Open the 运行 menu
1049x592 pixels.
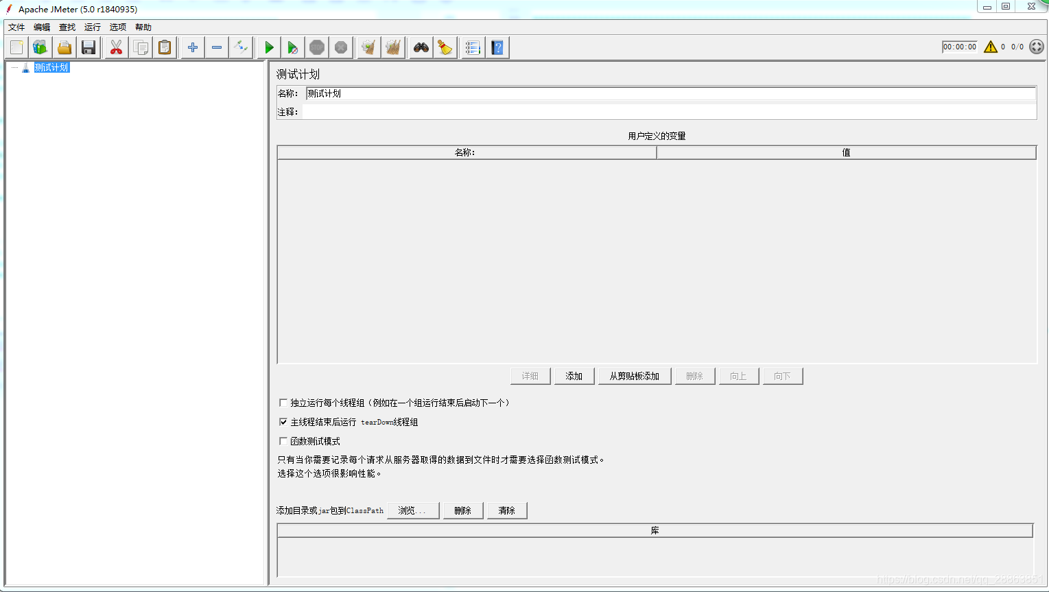(93, 27)
